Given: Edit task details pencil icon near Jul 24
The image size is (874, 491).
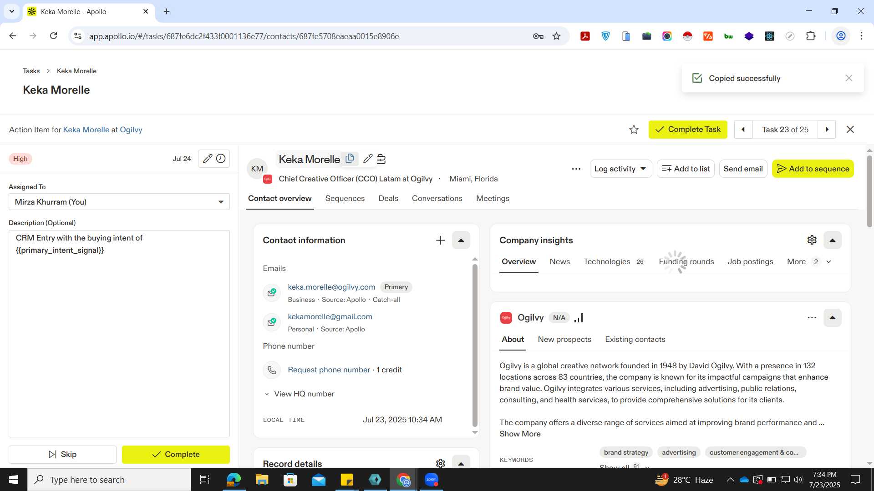Looking at the screenshot, I should (207, 159).
